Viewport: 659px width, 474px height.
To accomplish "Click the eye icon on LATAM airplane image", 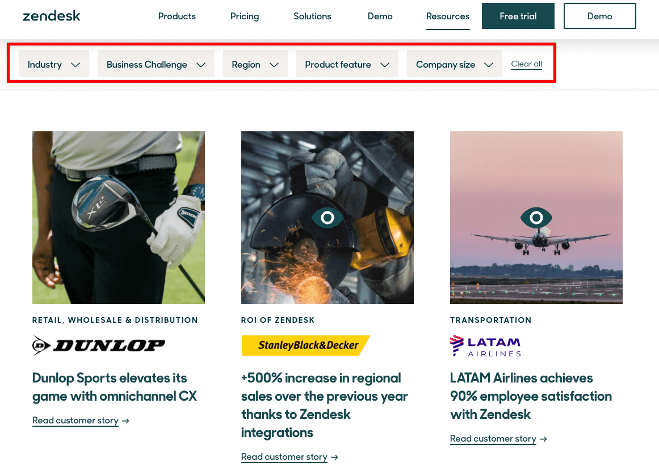I will 536,218.
